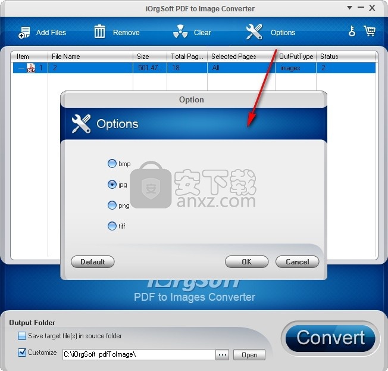Click the Total Pag... column header

click(187, 57)
